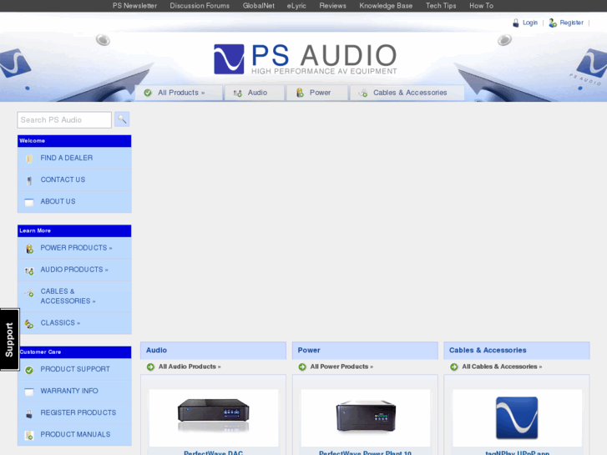
Task: Open Knowledge Base in top bar
Action: pos(386,6)
